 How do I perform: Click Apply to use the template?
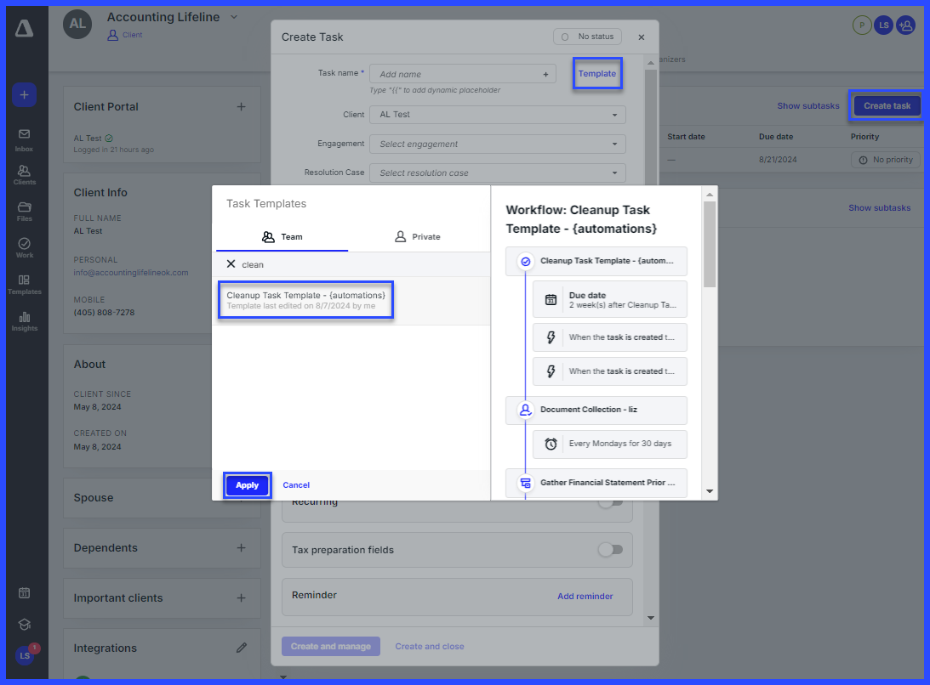click(x=247, y=485)
